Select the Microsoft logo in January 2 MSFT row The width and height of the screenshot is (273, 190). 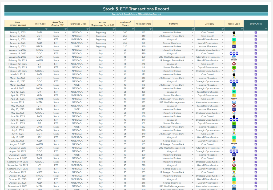tap(234, 36)
